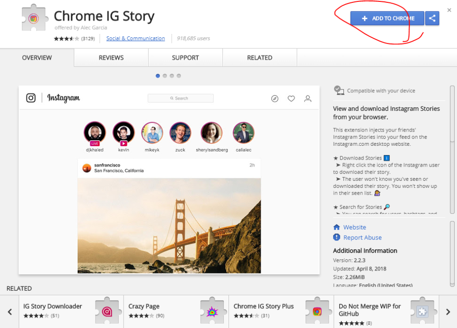Image resolution: width=457 pixels, height=328 pixels.
Task: Click the description panel scrollbar
Action: coord(452,150)
